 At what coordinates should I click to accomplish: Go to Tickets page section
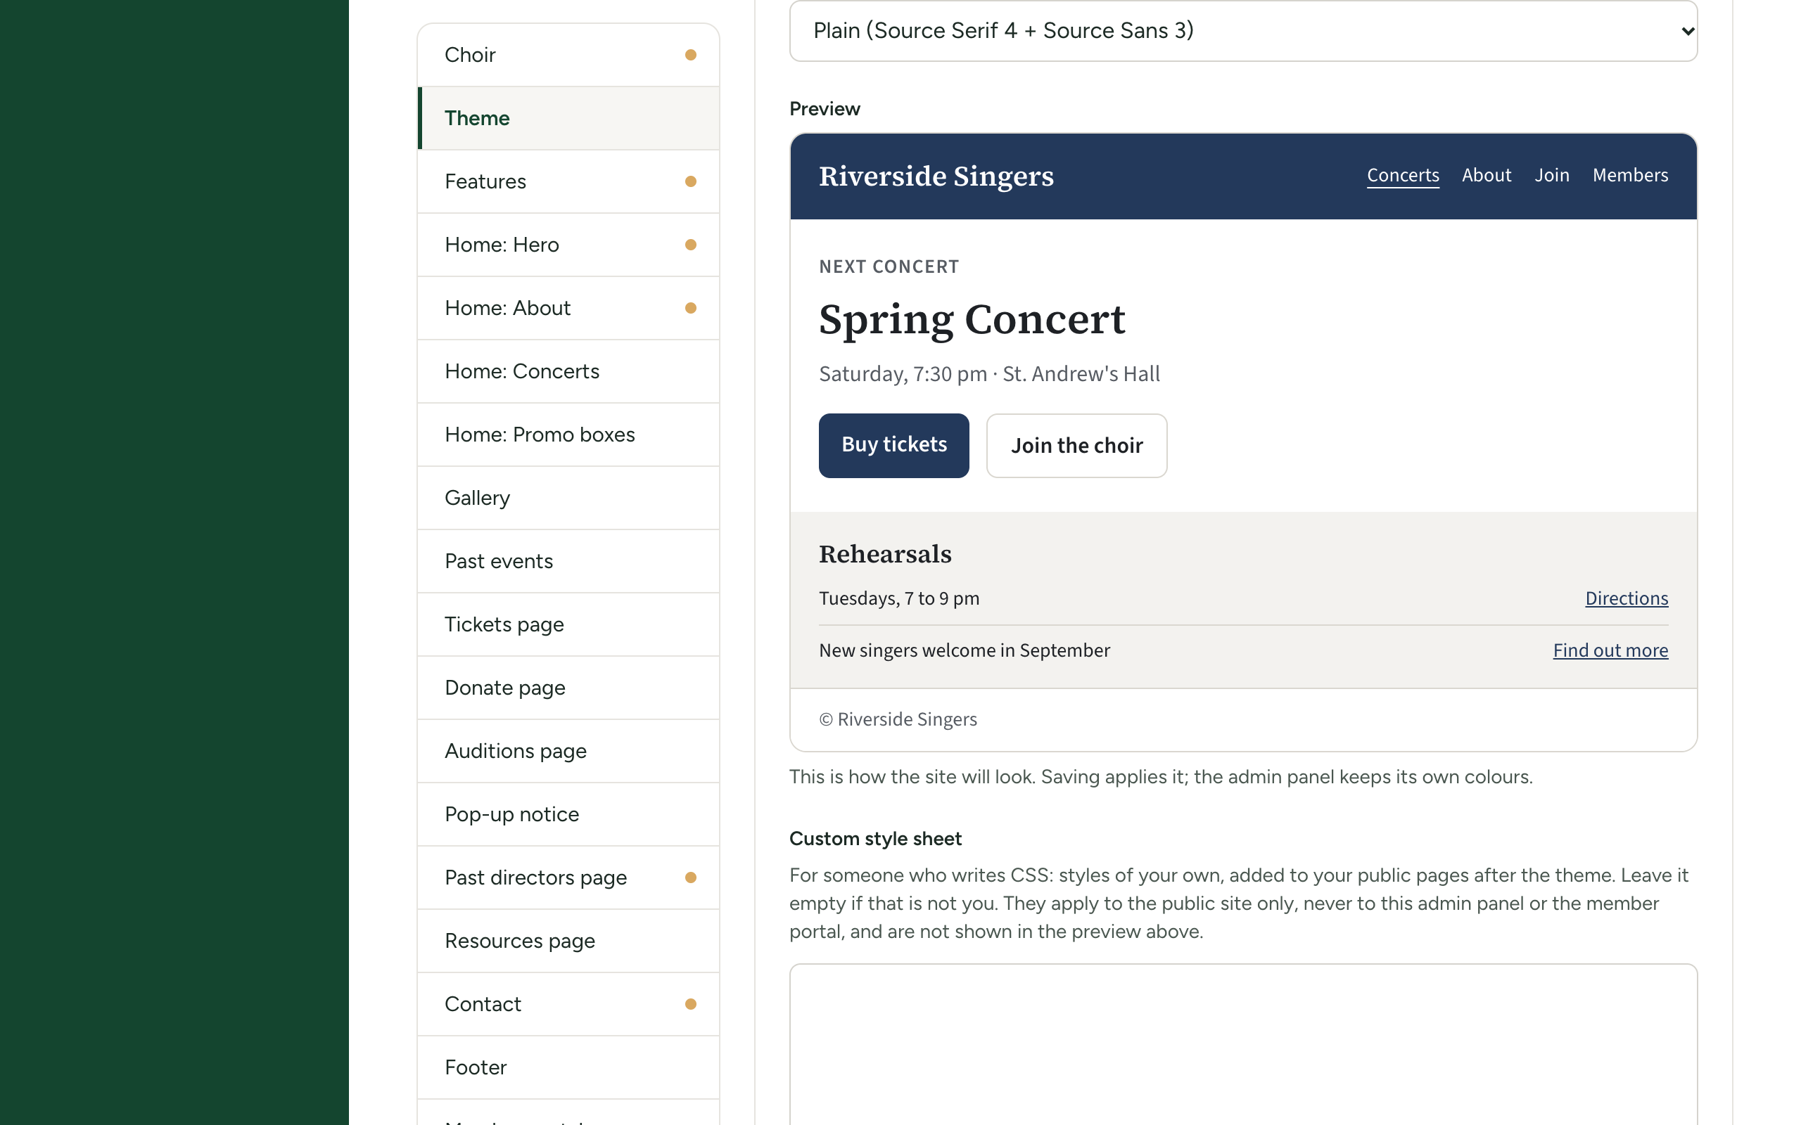coord(568,624)
